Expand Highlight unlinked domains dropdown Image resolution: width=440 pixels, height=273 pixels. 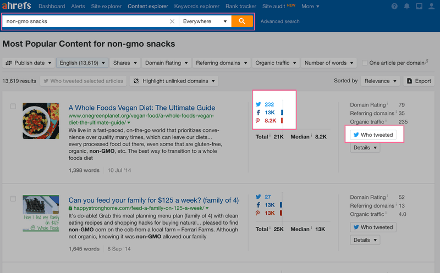tap(174, 81)
